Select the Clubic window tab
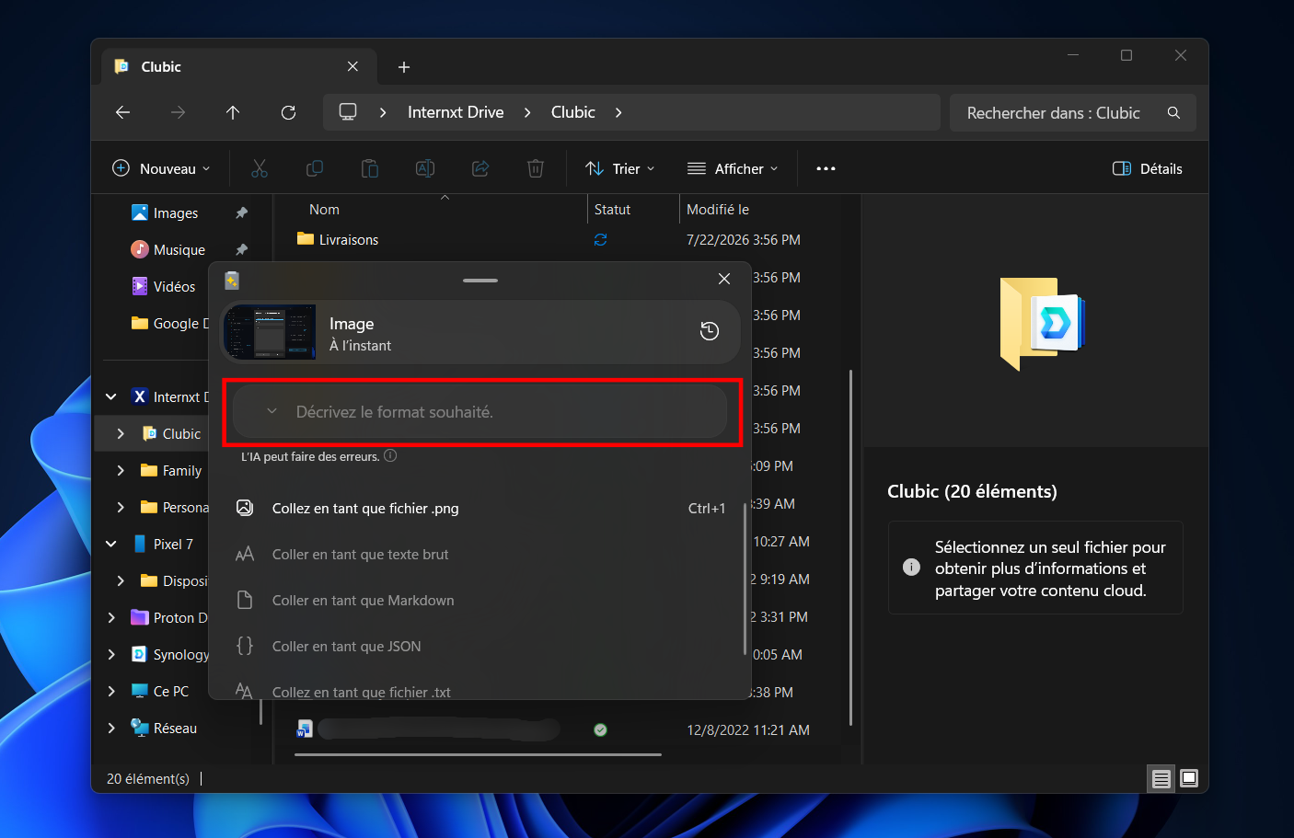1294x838 pixels. tap(238, 66)
